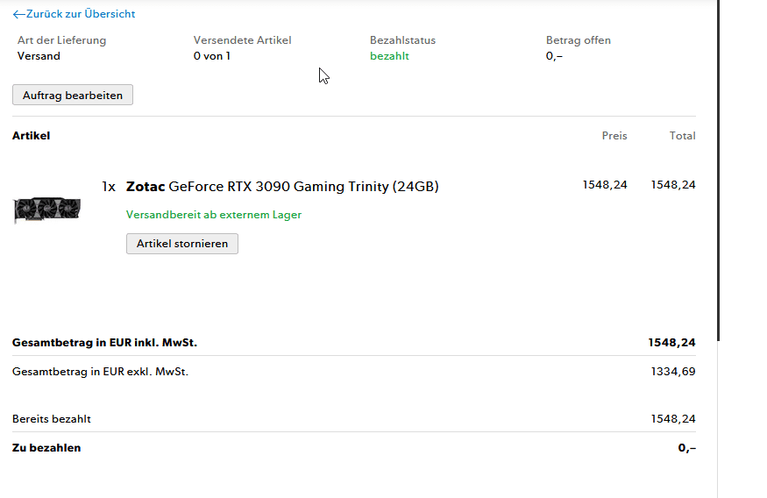Click 'Versandbereit ab externem Lager' availability text

(214, 215)
